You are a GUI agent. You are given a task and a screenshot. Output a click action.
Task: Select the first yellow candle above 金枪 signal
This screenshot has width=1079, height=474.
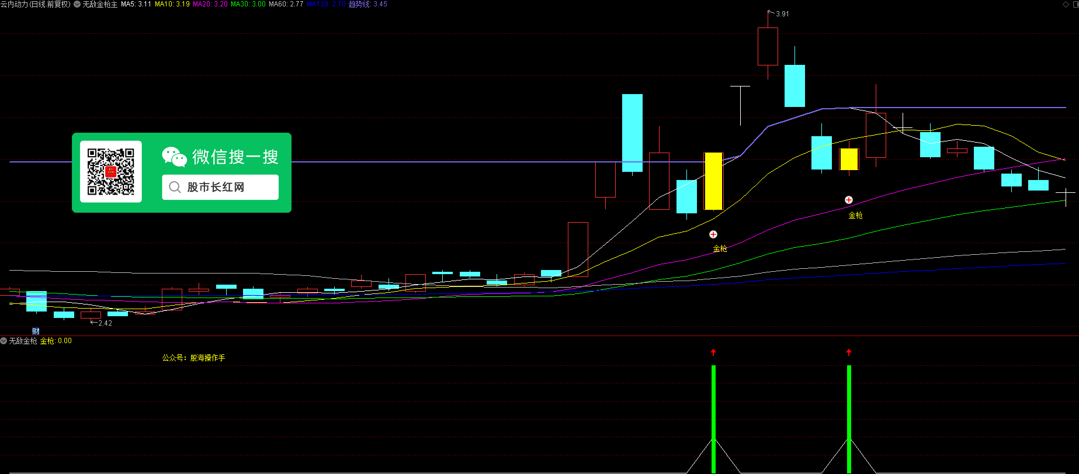pyautogui.click(x=713, y=181)
